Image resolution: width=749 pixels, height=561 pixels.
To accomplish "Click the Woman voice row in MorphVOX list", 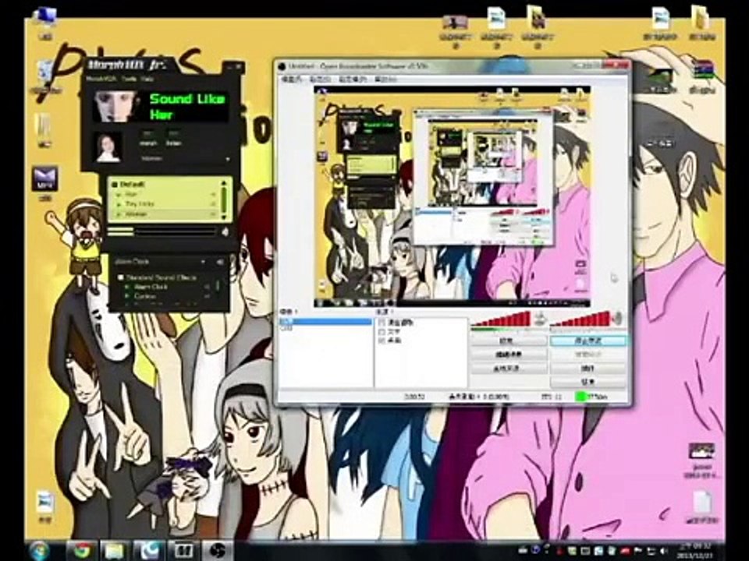I will (165, 214).
